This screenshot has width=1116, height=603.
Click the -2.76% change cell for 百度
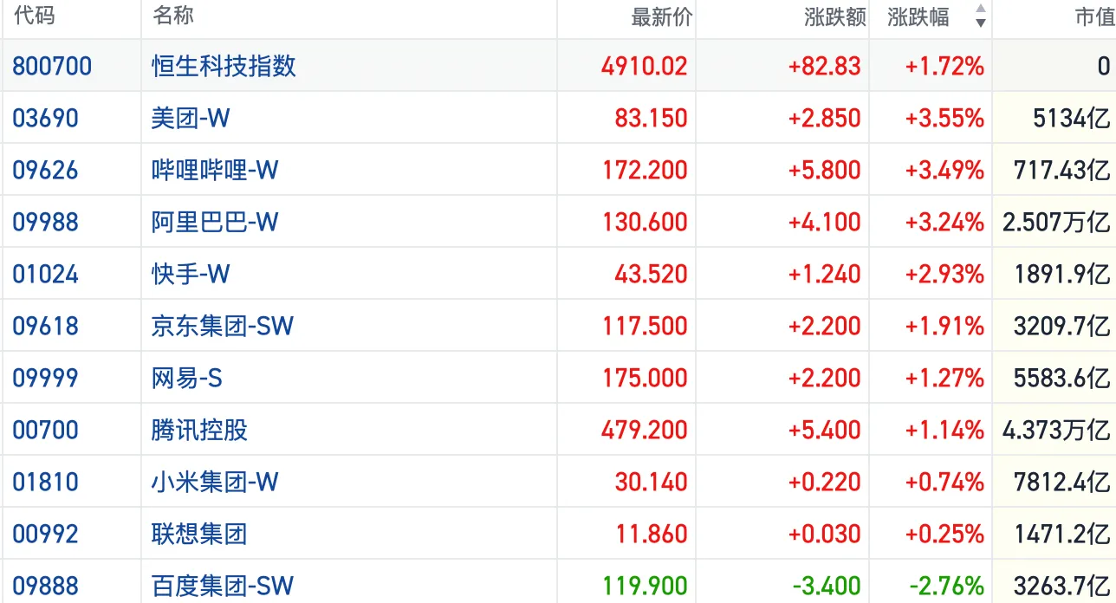(x=944, y=586)
